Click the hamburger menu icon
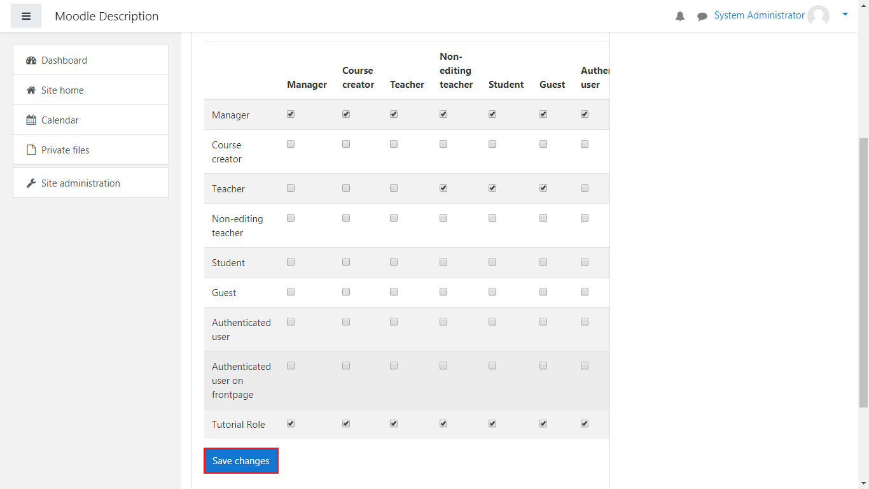Viewport: 869px width, 489px height. (x=26, y=16)
